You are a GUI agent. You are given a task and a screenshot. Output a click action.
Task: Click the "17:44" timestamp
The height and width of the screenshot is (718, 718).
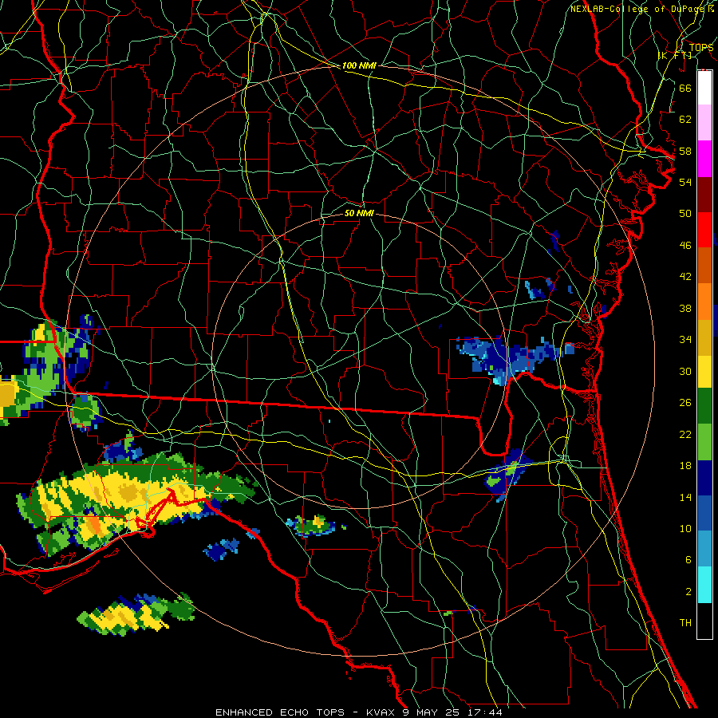tap(485, 712)
